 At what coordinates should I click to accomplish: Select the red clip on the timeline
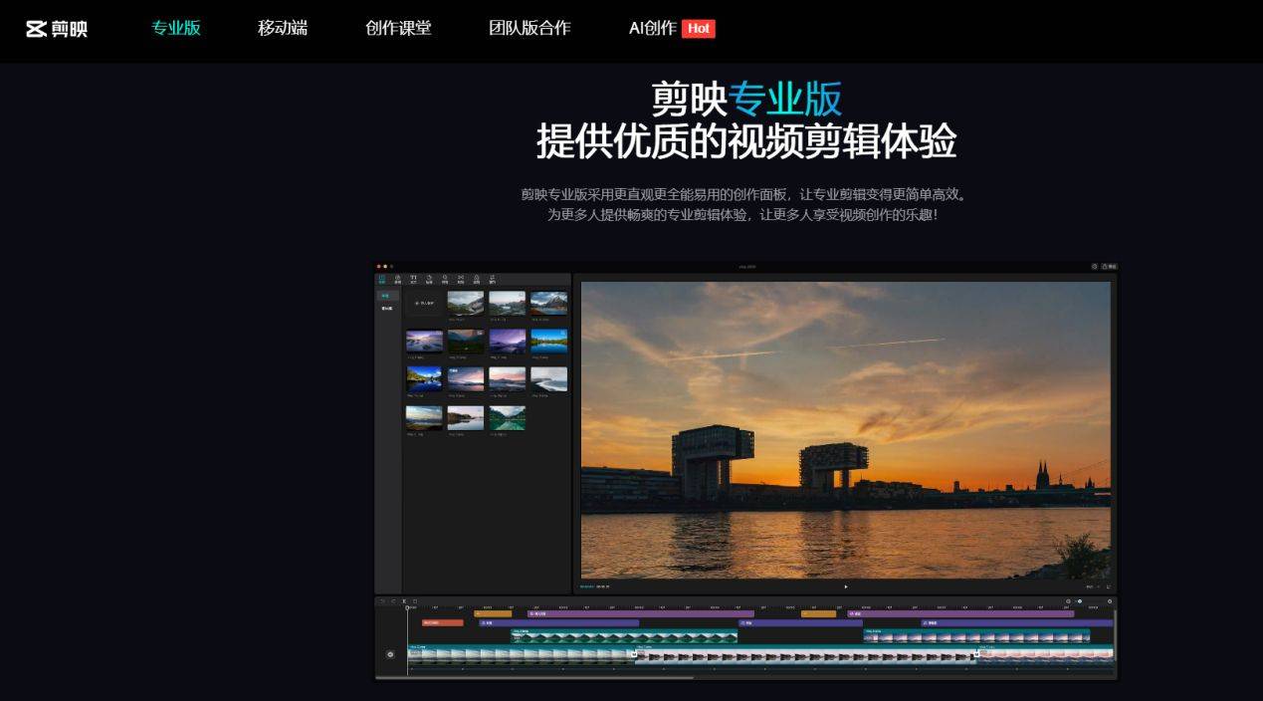point(442,623)
